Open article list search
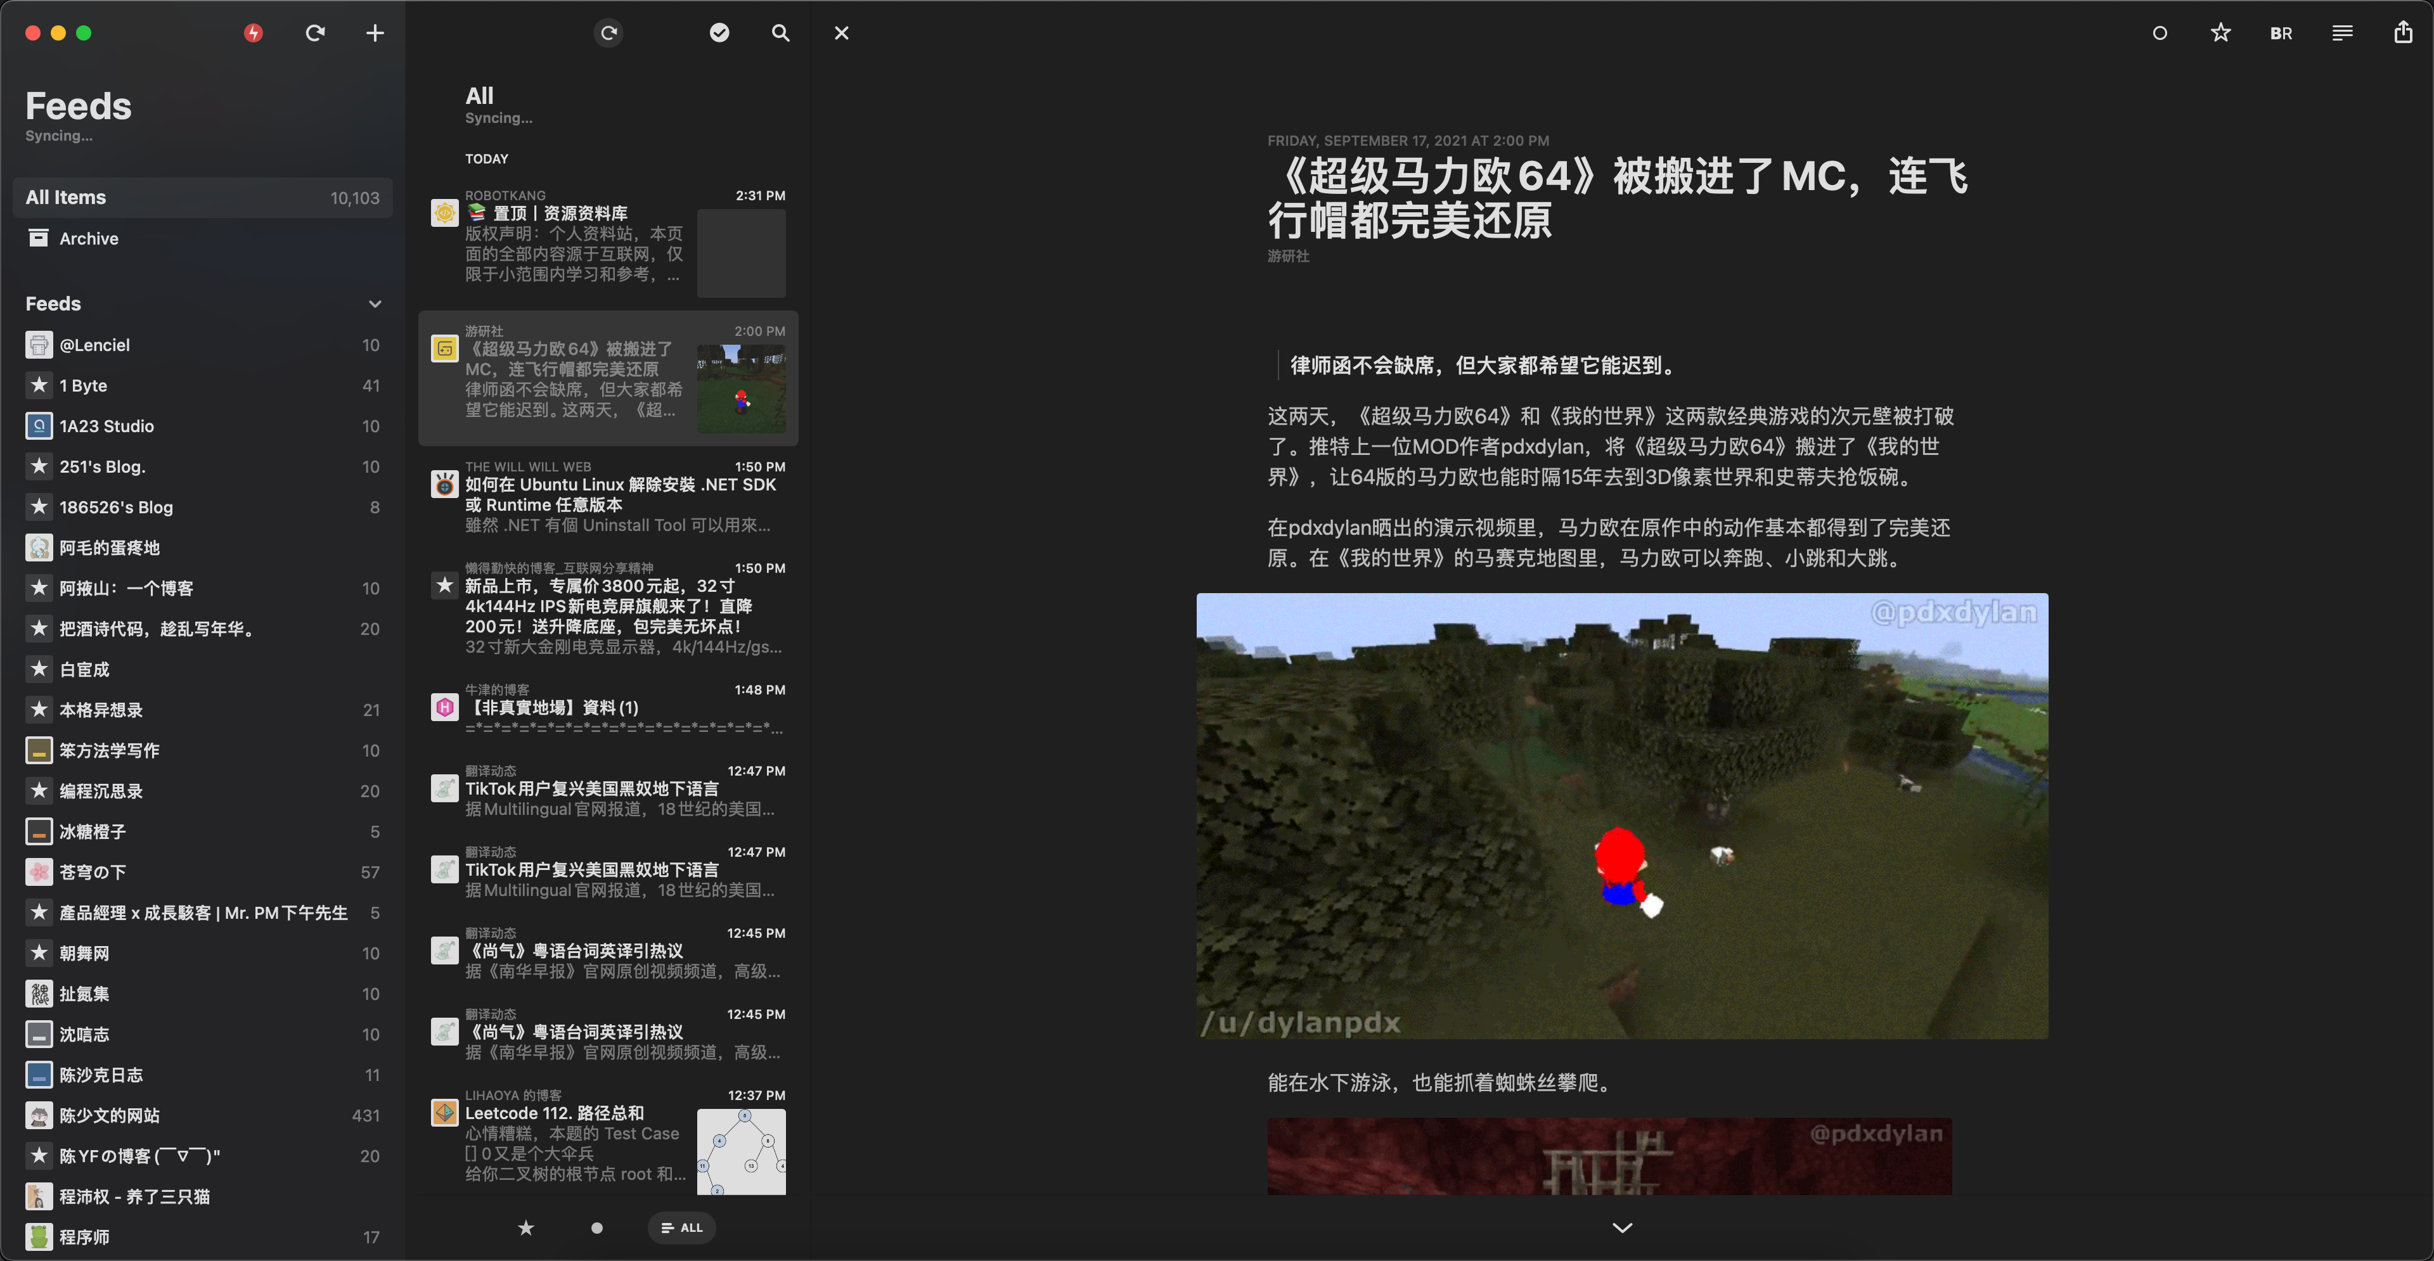Screen dimensions: 2434x1261 click(780, 33)
